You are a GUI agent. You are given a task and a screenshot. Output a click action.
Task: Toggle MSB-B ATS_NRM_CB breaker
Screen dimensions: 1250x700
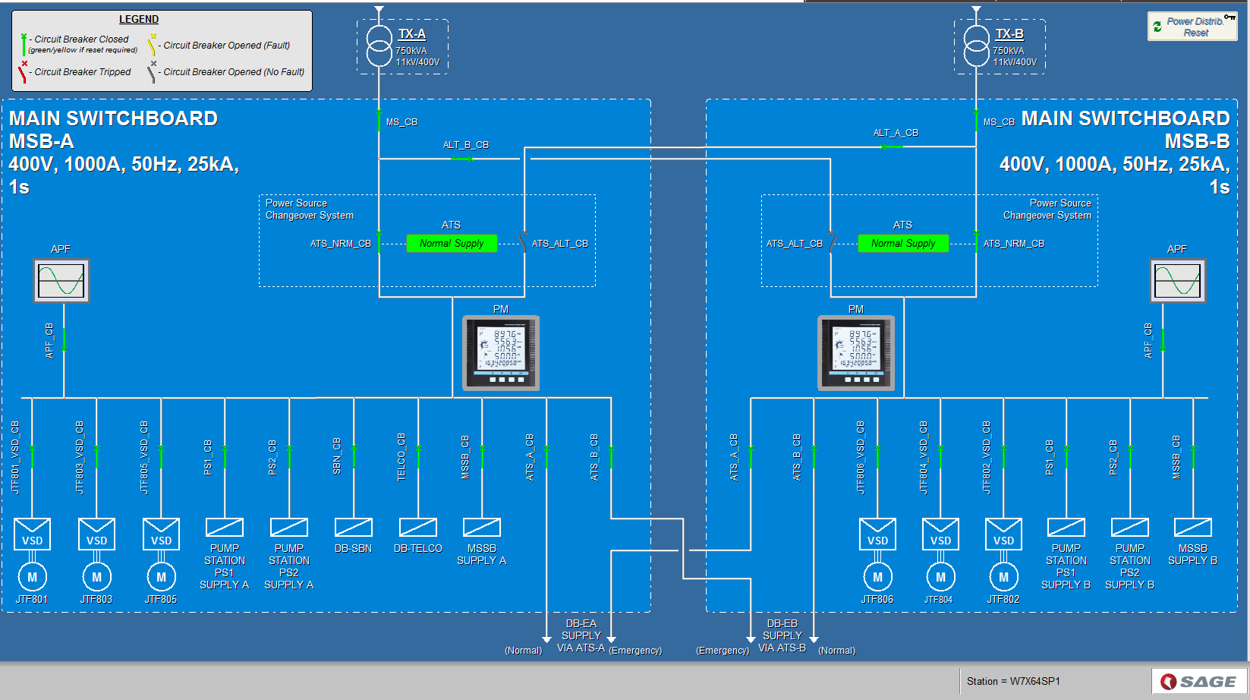976,243
